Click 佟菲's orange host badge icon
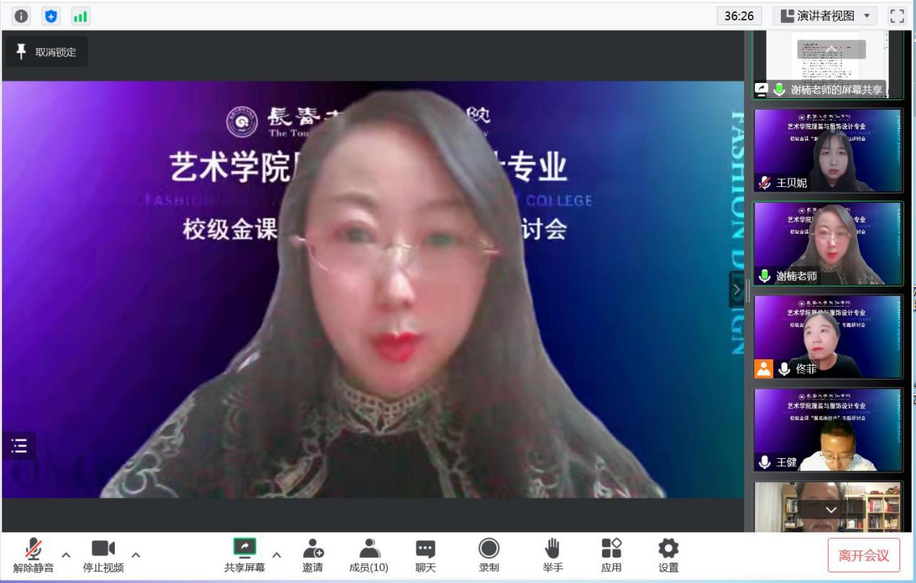This screenshot has height=583, width=916. tap(764, 369)
